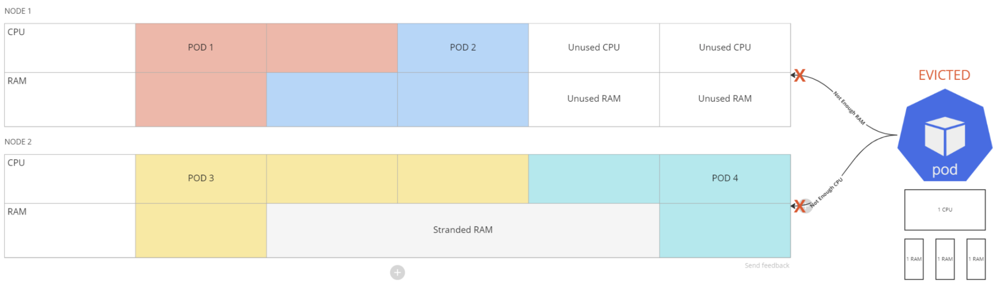Select the pink POD 1 cell
Screen dimensions: 993x287
point(200,47)
